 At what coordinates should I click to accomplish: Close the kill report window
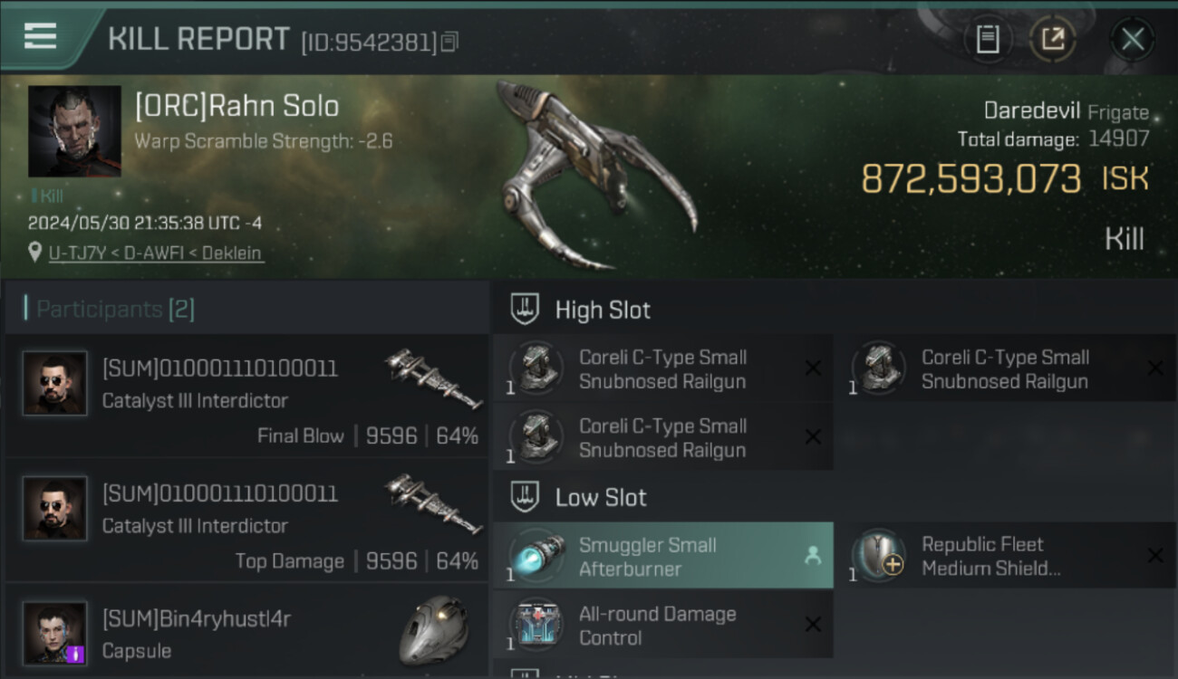point(1132,39)
